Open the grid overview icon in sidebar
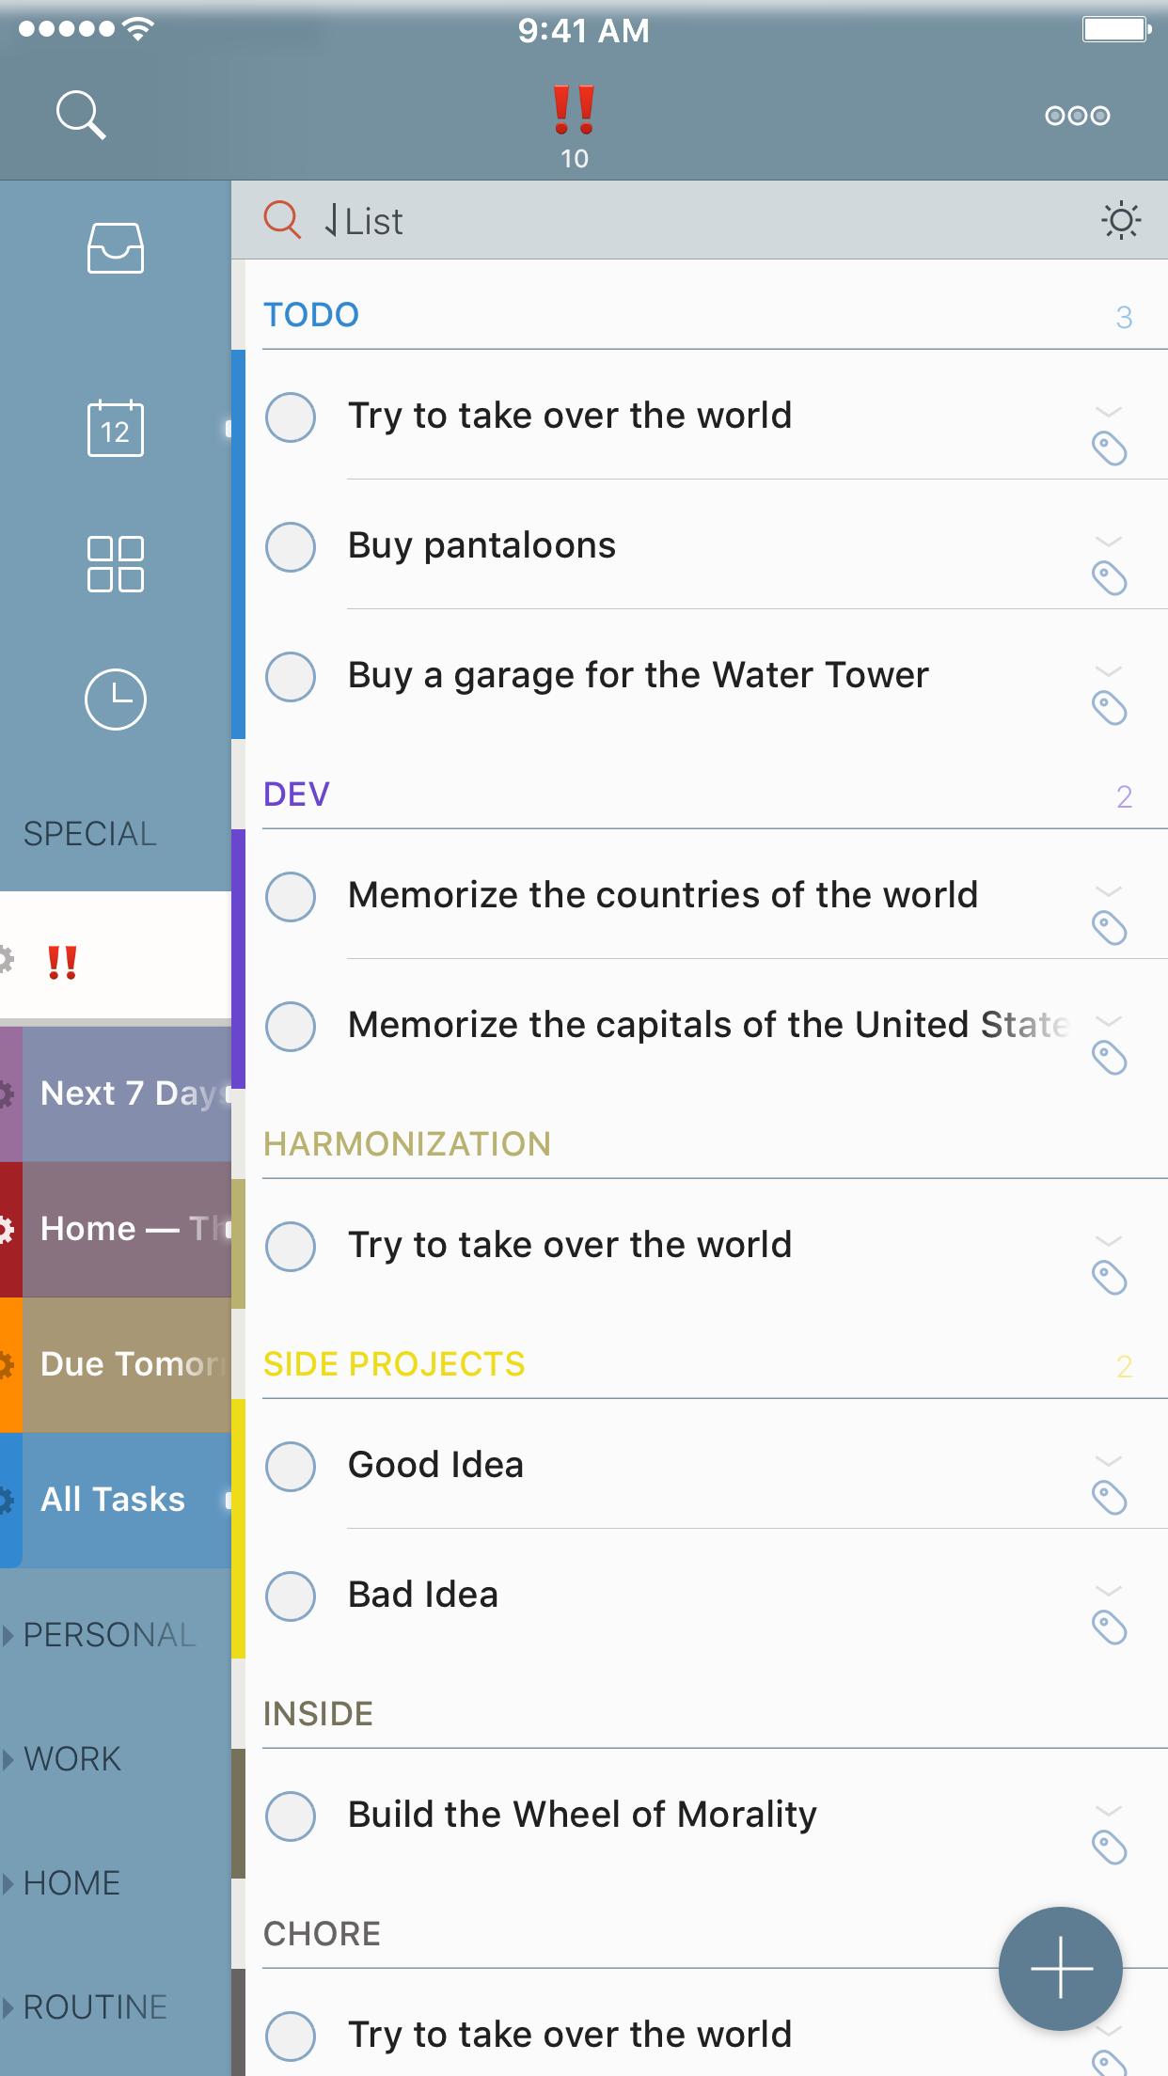This screenshot has height=2076, width=1168. click(x=115, y=564)
